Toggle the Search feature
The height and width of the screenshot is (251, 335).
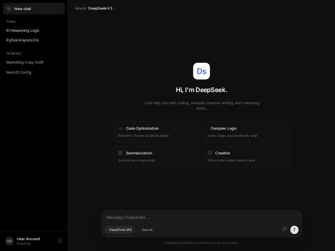[147, 230]
